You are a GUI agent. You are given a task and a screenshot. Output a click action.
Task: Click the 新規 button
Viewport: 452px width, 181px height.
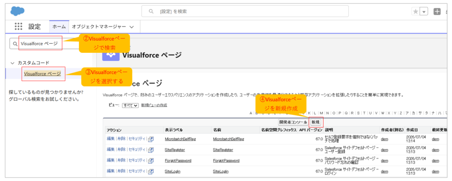click(315, 122)
